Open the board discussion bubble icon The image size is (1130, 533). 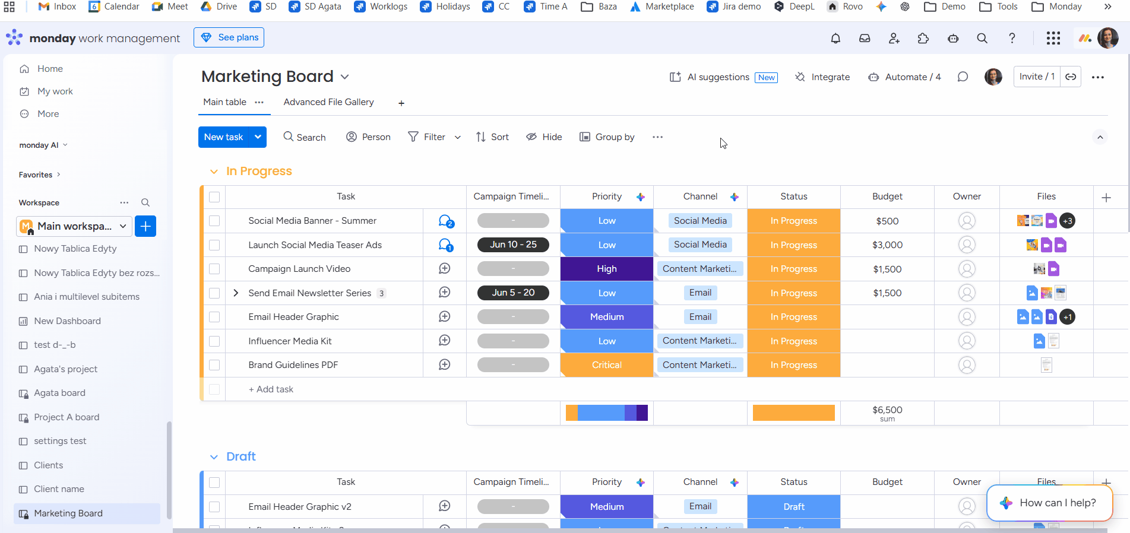[963, 77]
